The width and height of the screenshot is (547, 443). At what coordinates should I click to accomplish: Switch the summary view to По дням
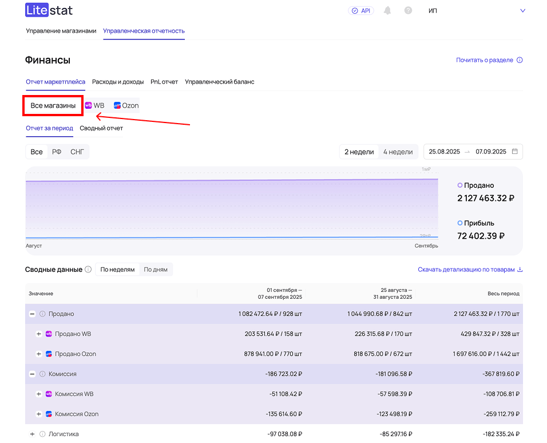pos(156,270)
